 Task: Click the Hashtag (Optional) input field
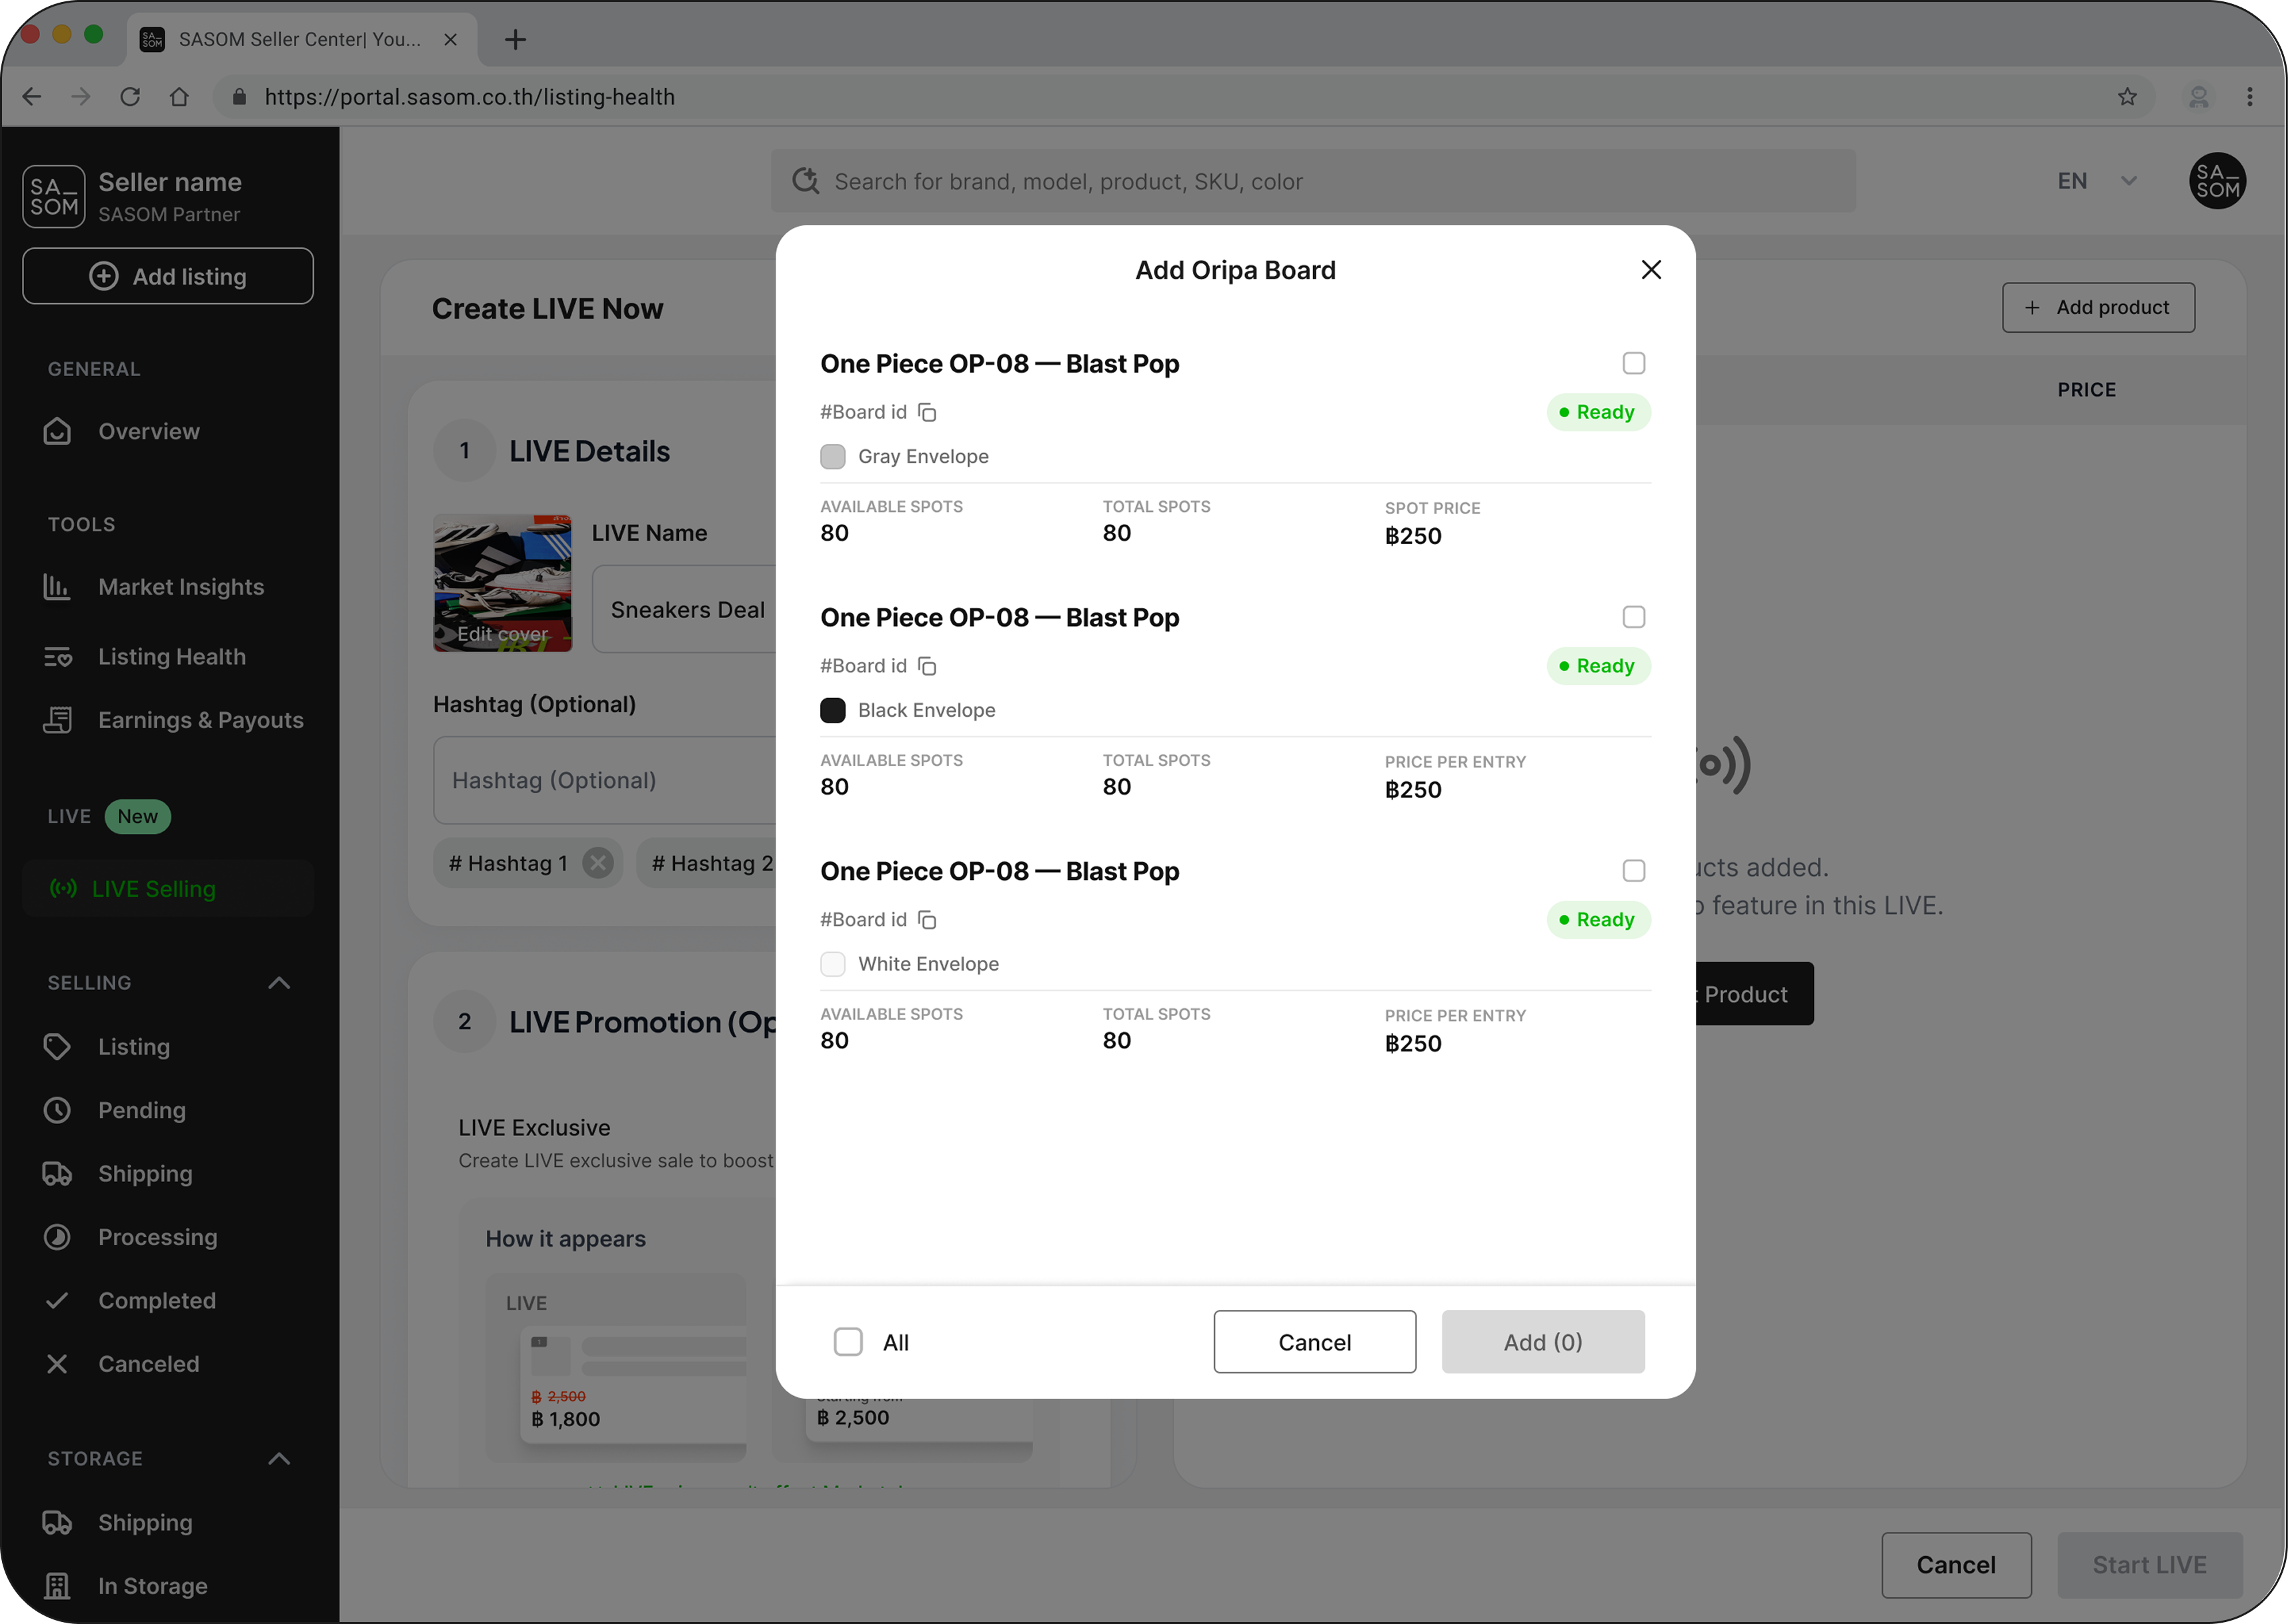click(x=604, y=780)
